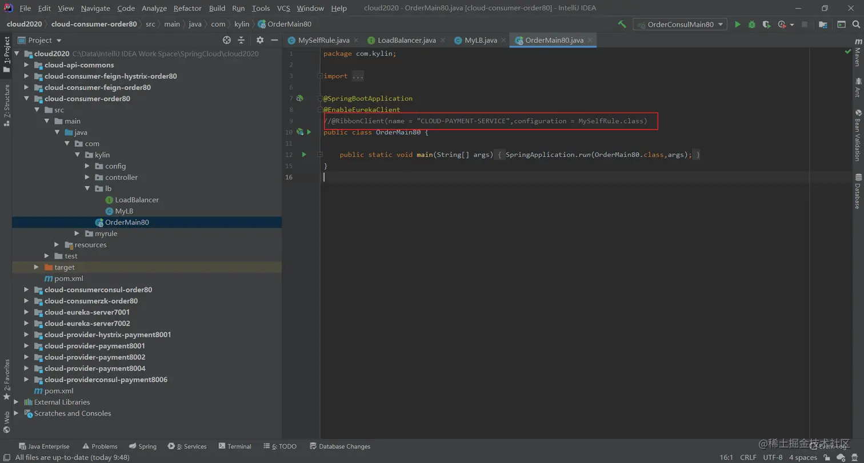
Task: Open the Analyze menu
Action: pyautogui.click(x=154, y=8)
